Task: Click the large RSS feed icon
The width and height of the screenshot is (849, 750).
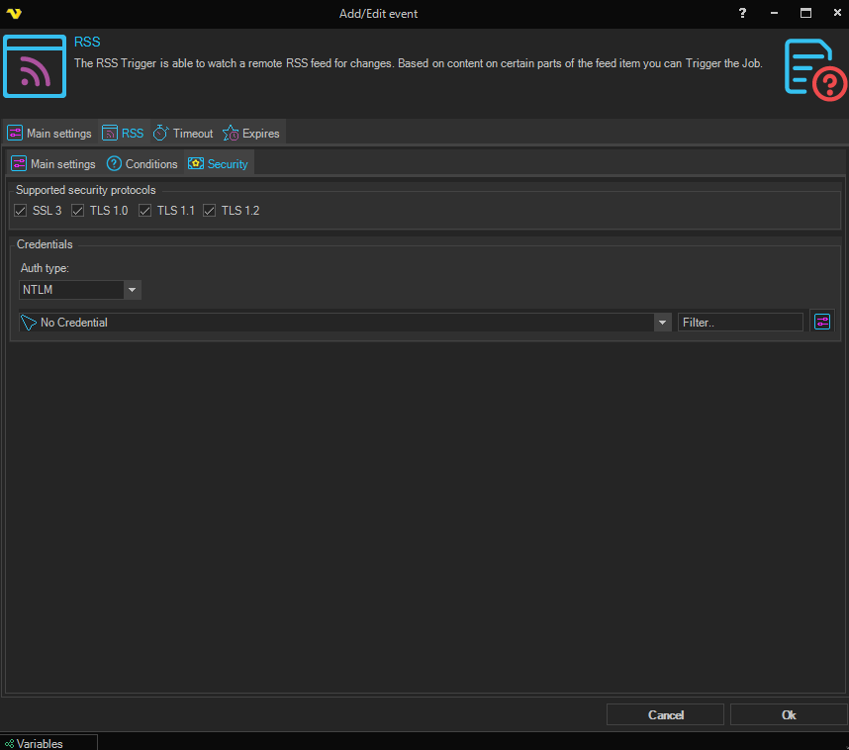Action: [35, 66]
